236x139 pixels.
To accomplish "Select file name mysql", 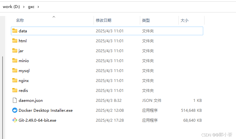I will tap(24, 71).
